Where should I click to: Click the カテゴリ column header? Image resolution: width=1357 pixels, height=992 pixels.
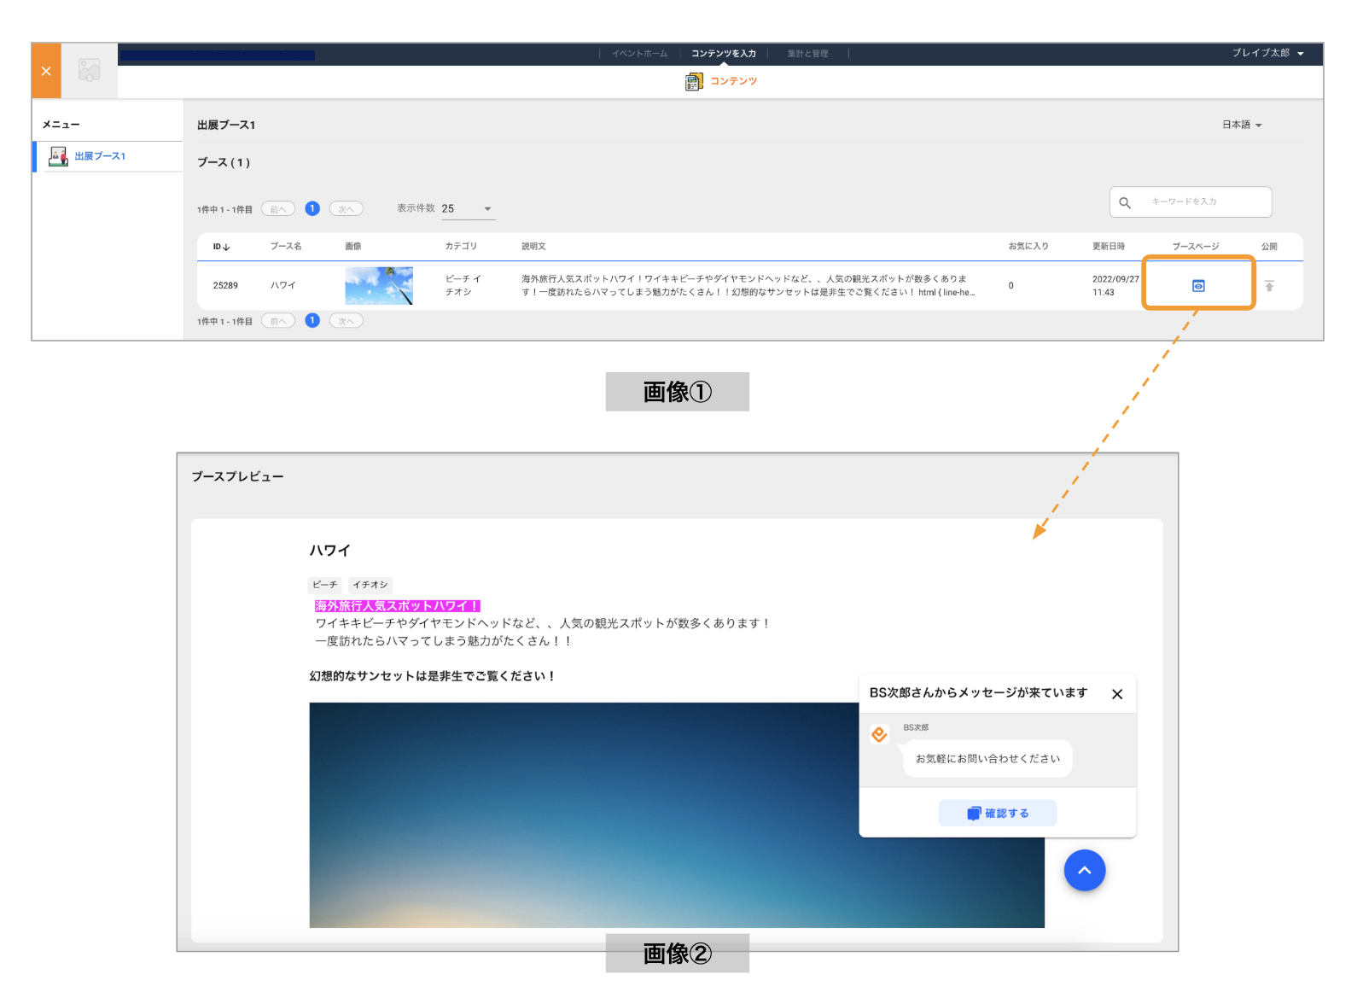pyautogui.click(x=461, y=246)
